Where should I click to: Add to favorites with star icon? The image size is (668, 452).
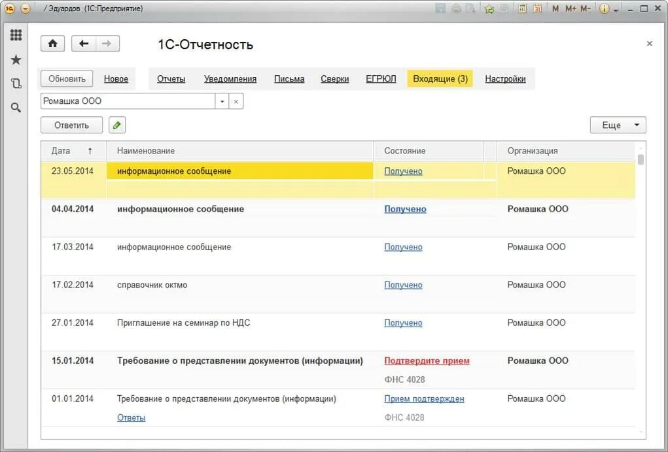489,9
